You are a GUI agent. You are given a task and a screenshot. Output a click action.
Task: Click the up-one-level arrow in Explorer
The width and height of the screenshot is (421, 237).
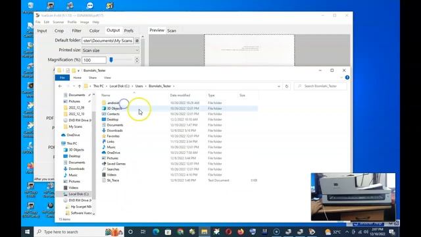coord(80,86)
